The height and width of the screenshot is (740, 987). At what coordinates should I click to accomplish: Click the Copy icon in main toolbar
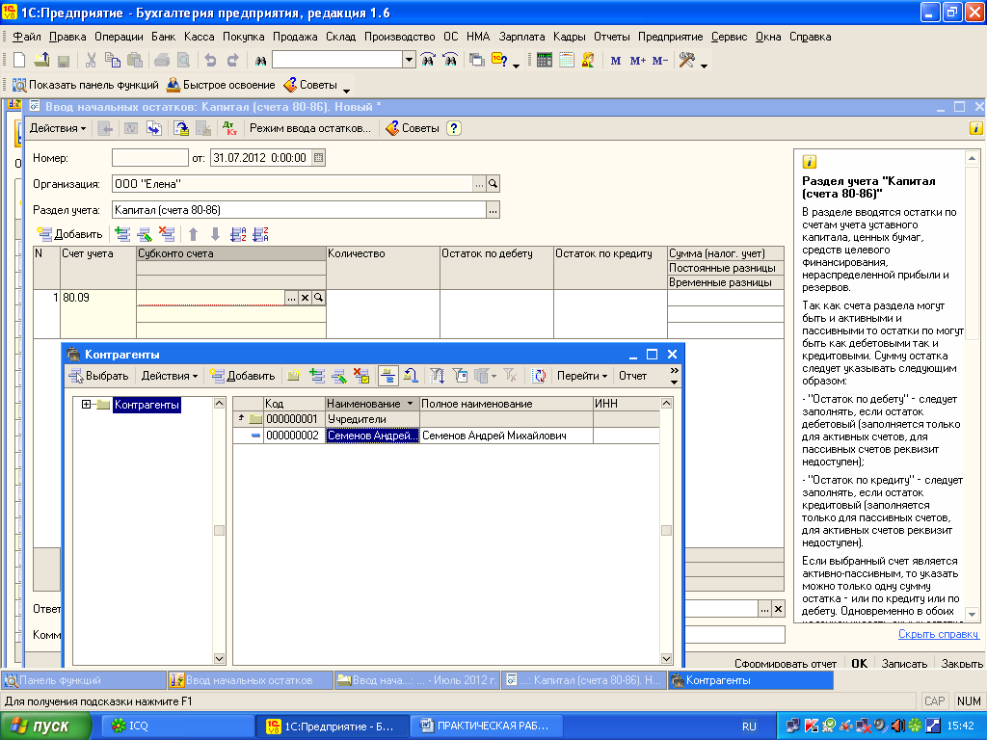point(113,61)
